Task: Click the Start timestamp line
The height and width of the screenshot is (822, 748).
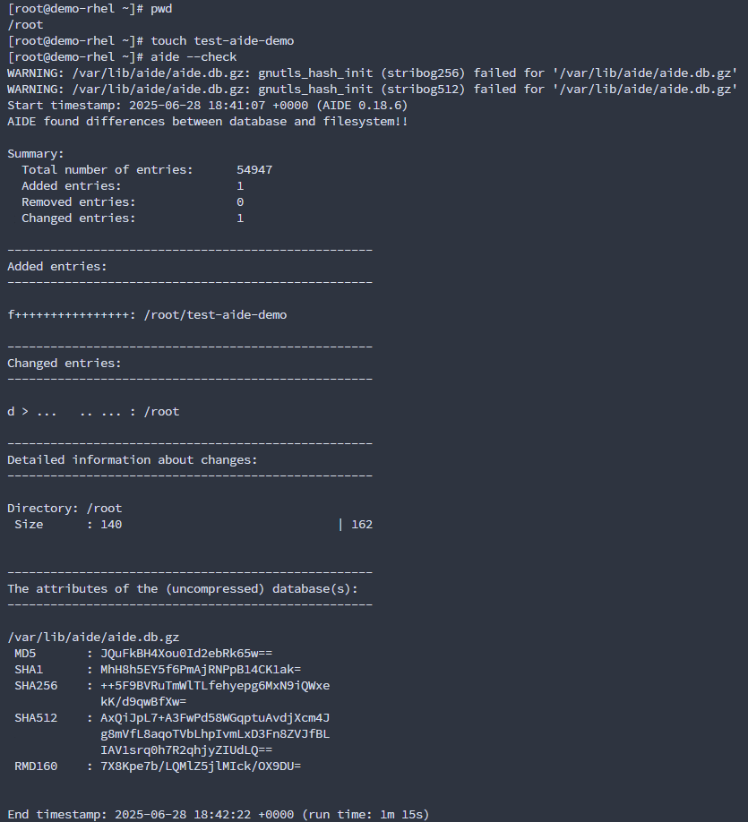Action: (207, 105)
